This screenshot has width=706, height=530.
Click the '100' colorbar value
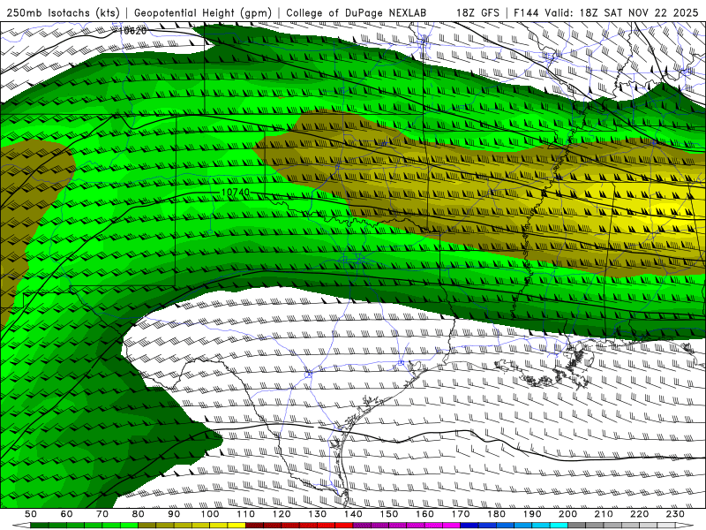[210, 514]
